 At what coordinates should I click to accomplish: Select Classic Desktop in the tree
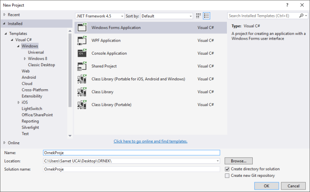(41, 65)
